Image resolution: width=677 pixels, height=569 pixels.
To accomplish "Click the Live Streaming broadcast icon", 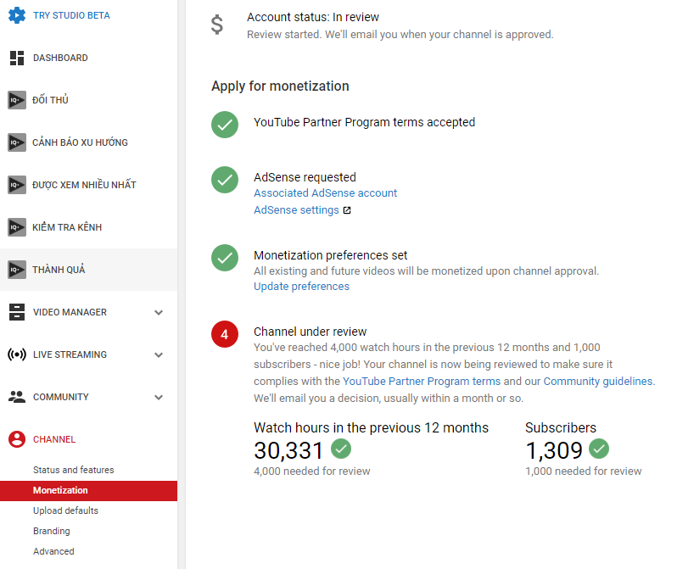I will (17, 354).
